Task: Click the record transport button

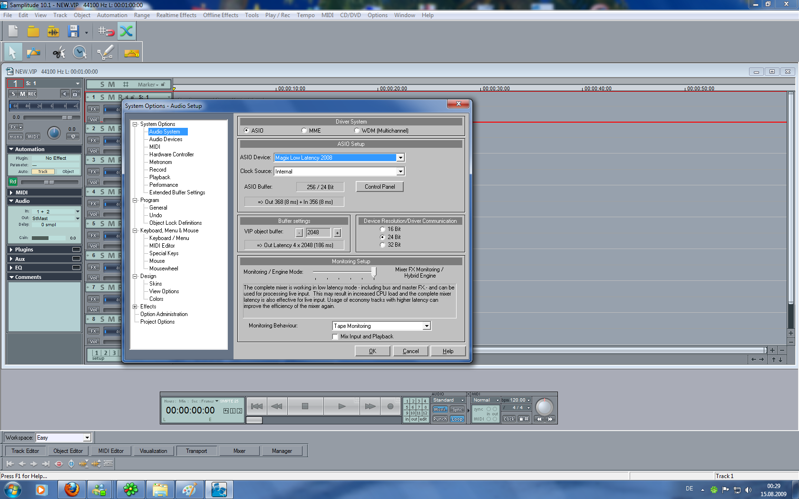Action: tap(390, 406)
